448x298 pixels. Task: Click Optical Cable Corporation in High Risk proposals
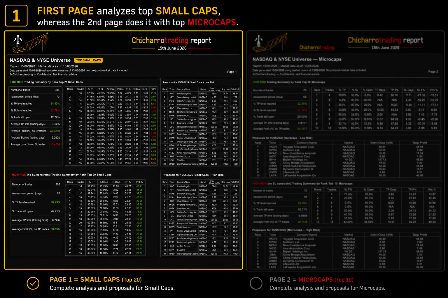(187, 220)
